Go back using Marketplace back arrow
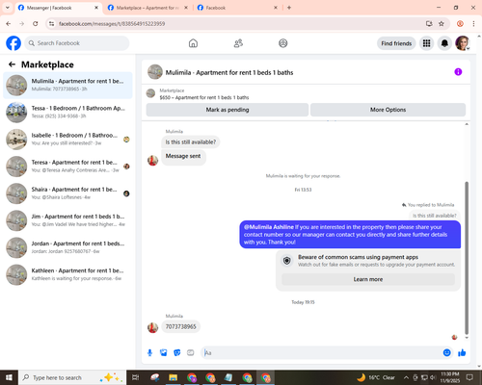The height and width of the screenshot is (385, 482). click(12, 64)
